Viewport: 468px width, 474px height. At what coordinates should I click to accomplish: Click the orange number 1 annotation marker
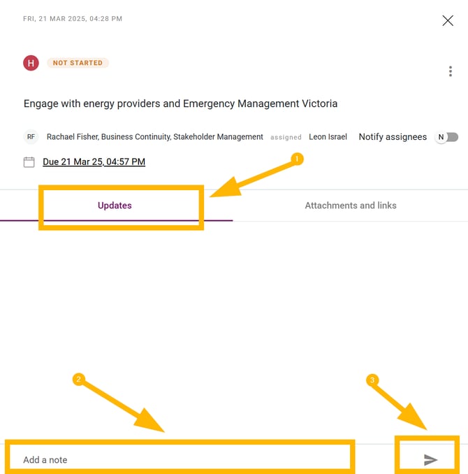pos(296,159)
